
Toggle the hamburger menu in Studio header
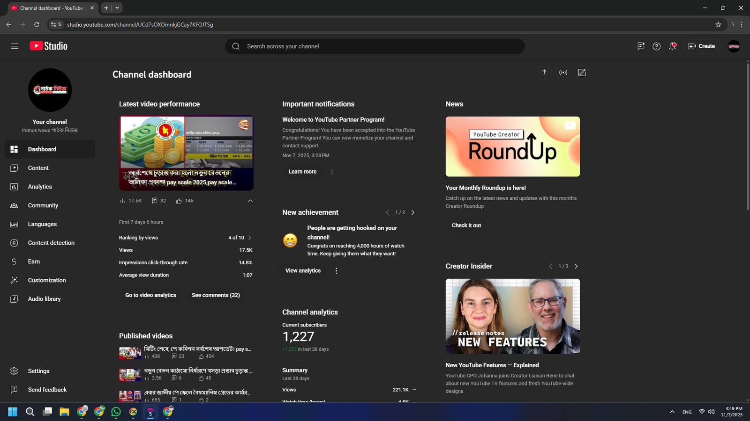15,46
